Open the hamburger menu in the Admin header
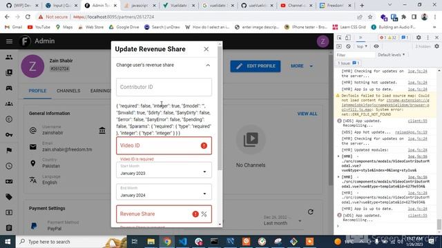Viewport: 442px width, 248px height. [9, 41]
